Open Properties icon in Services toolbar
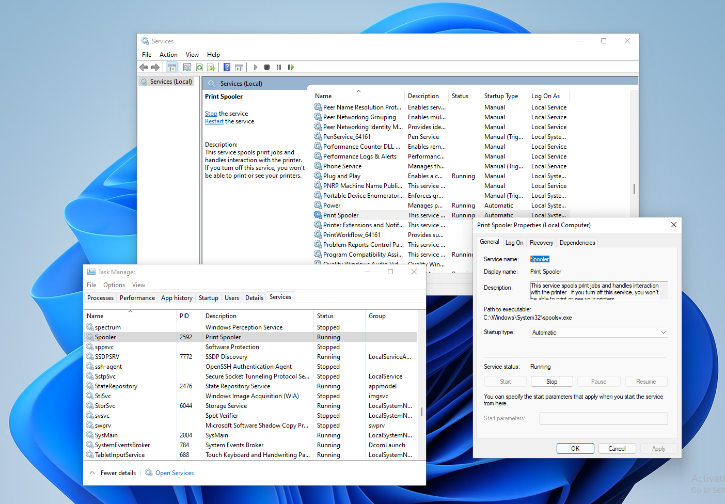This screenshot has width=725, height=504. [187, 67]
